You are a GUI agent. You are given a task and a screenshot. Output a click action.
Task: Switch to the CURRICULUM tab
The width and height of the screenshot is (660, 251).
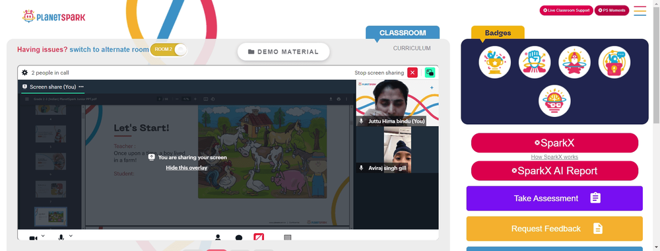click(412, 48)
